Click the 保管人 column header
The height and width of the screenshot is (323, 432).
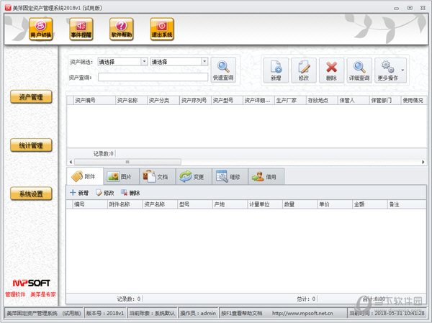(354, 100)
